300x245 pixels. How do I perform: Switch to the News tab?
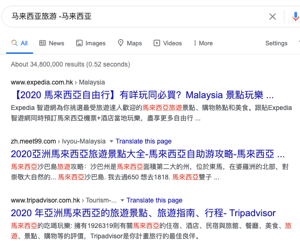[x=51, y=43]
